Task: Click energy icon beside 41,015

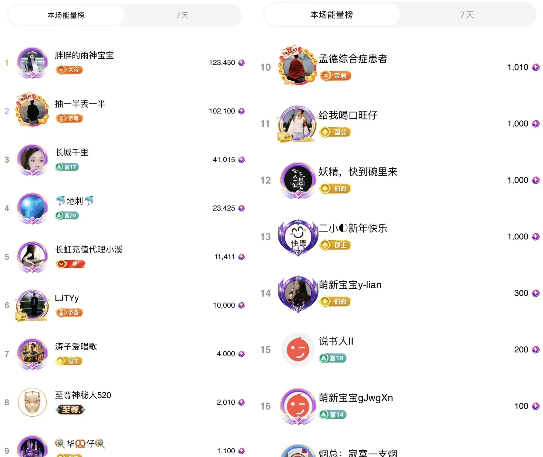Action: tap(241, 160)
